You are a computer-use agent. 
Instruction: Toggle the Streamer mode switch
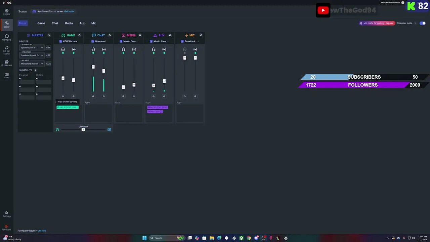[x=423, y=23]
